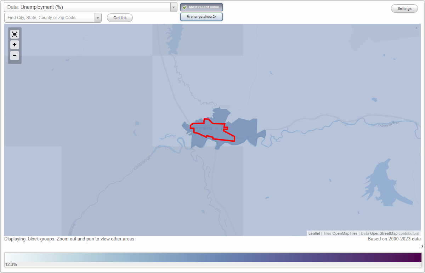Click the Leaflet attribution link

point(314,233)
